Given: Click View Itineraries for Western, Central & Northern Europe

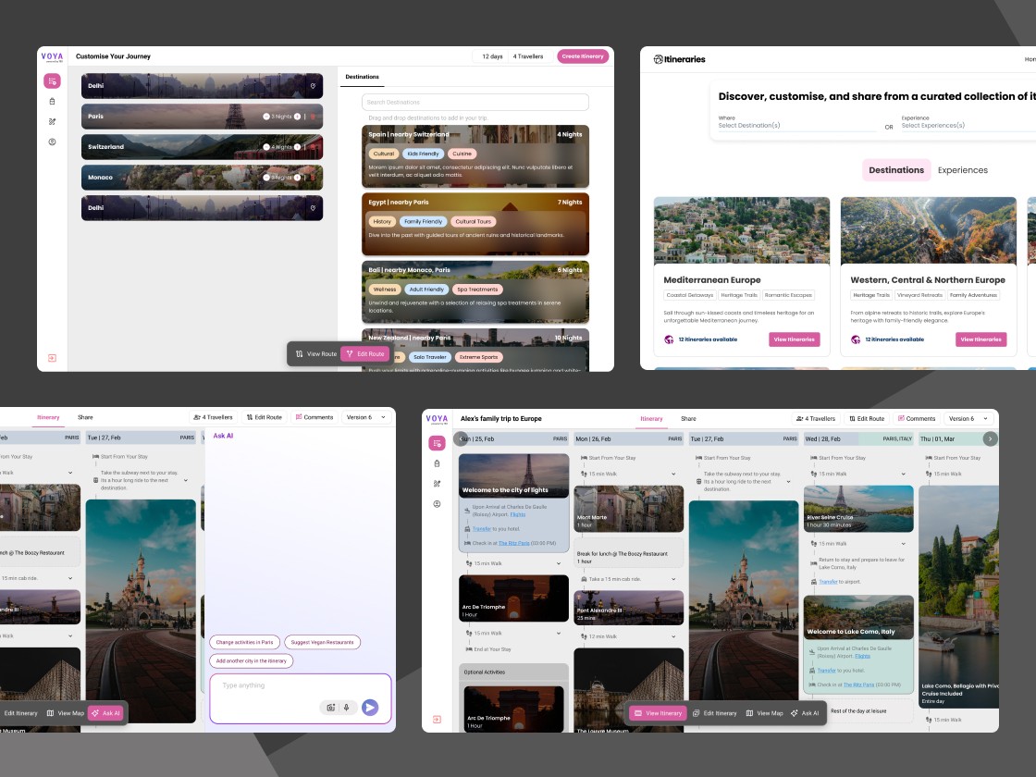Looking at the screenshot, I should [981, 339].
